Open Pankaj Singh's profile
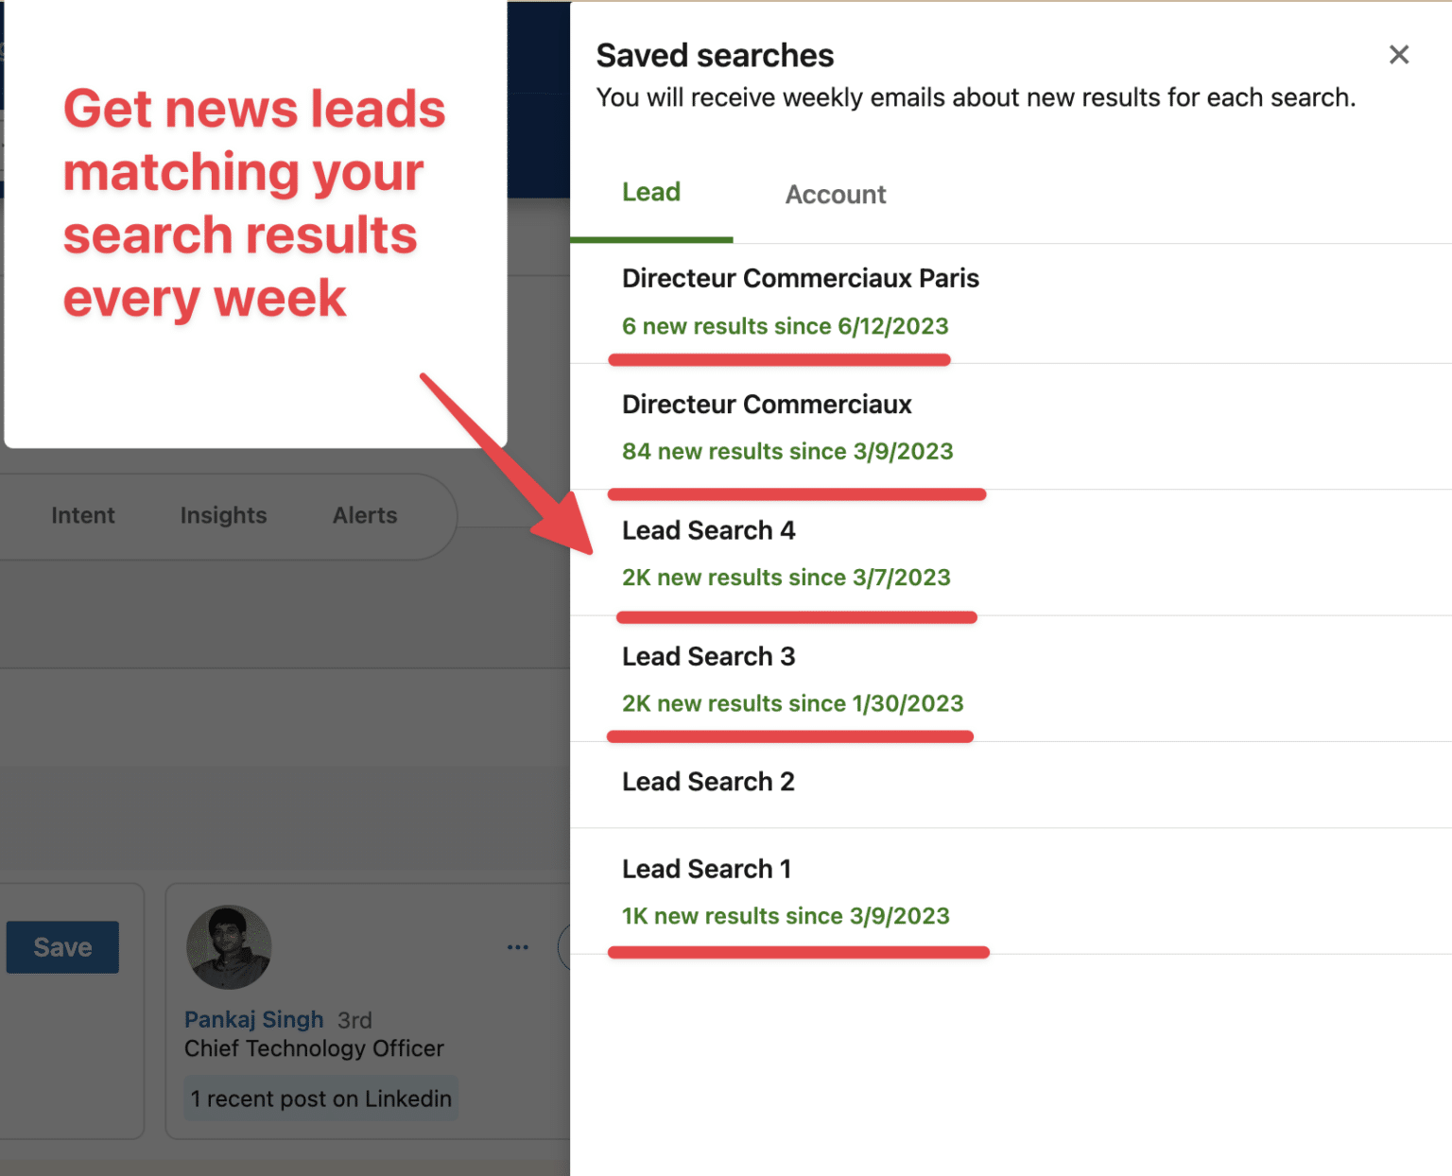The width and height of the screenshot is (1452, 1176). (x=253, y=1019)
